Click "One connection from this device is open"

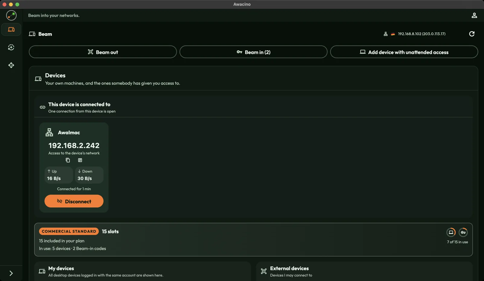coord(82,111)
